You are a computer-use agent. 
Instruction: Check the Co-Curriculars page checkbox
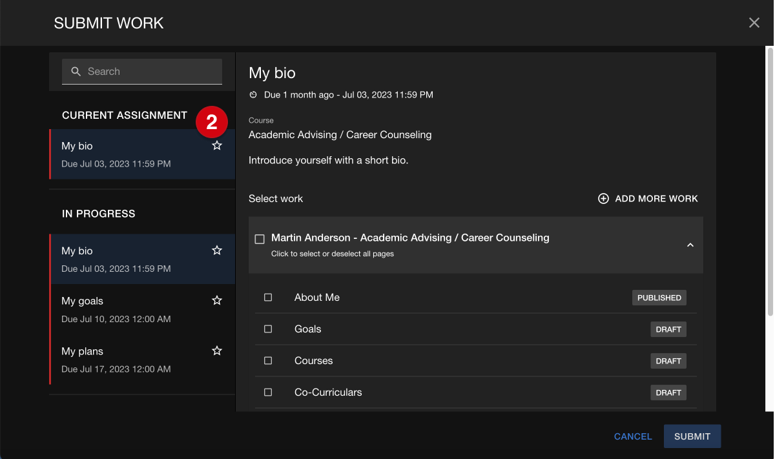point(268,393)
